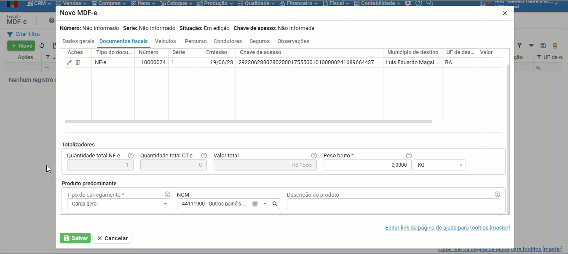Click the help icon beside MDF-e title

pos(51,20)
